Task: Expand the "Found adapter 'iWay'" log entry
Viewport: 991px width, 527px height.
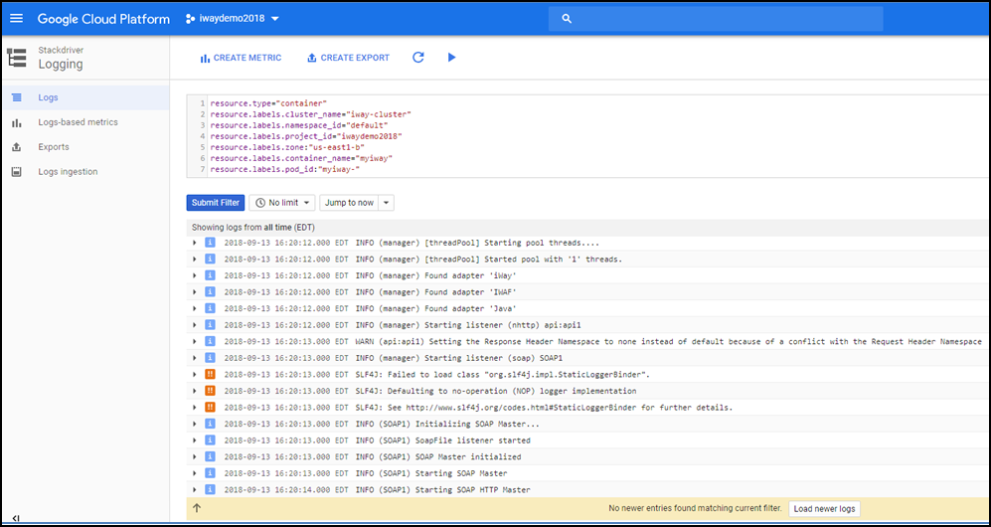Action: click(x=194, y=275)
